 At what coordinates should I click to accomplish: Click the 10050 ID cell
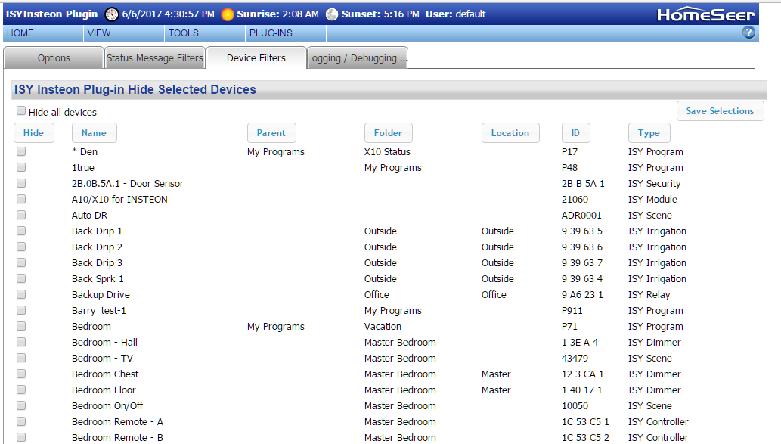click(575, 406)
